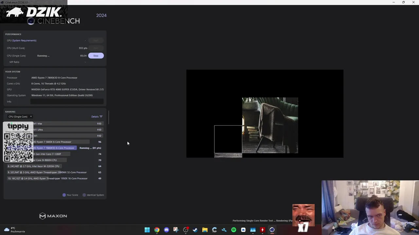Open OBS Studio from the taskbar
Screen dimensions: 419x235
[x=186, y=230]
